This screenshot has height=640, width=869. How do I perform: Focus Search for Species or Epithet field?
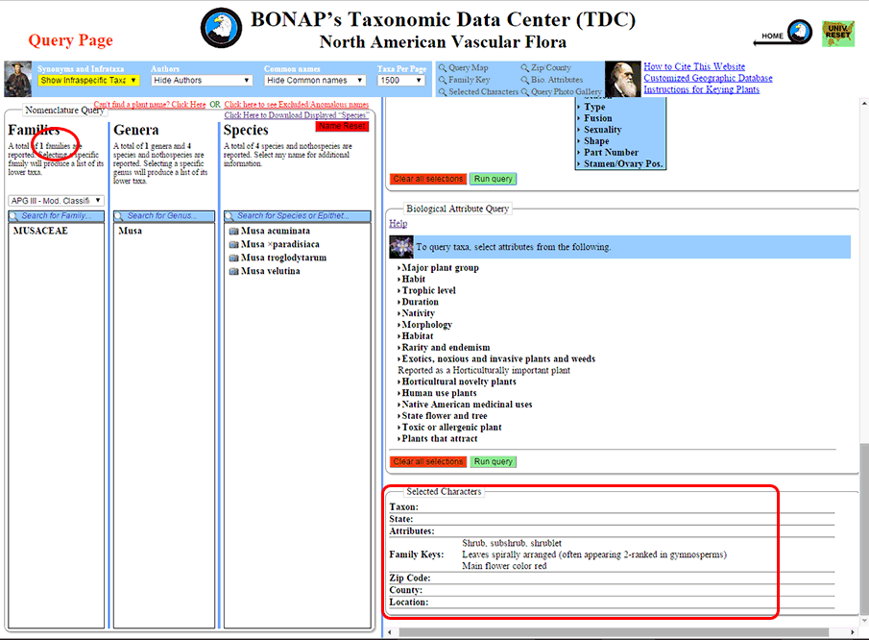click(298, 216)
